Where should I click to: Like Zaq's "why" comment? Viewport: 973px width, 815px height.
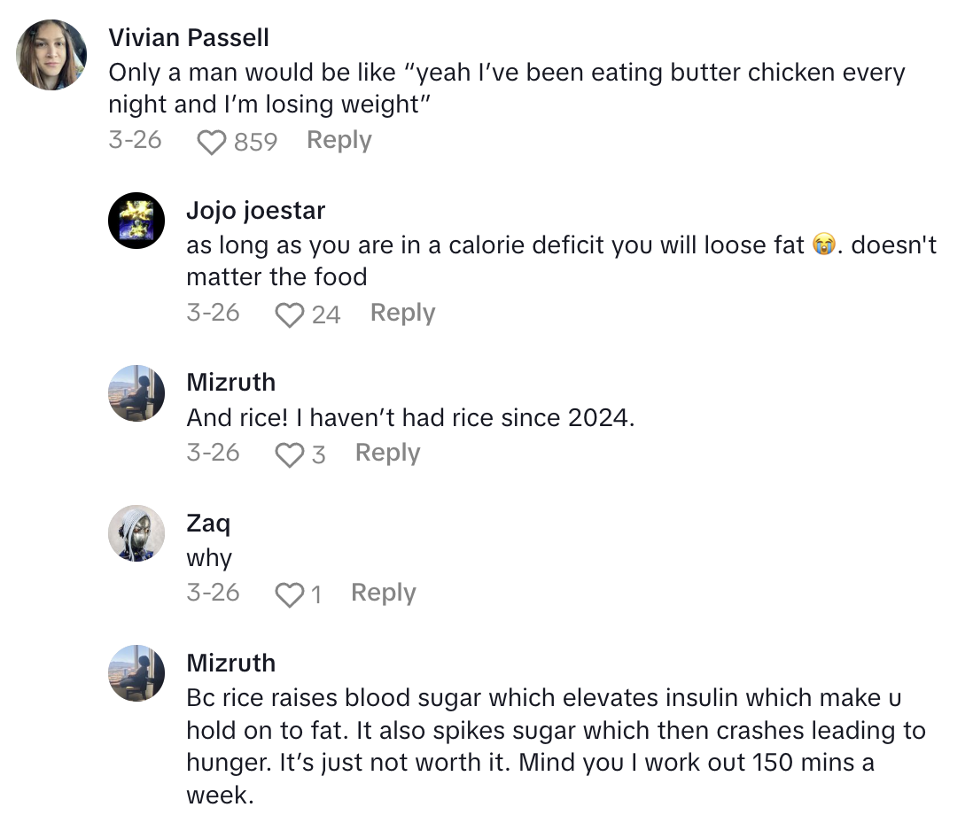[289, 594]
